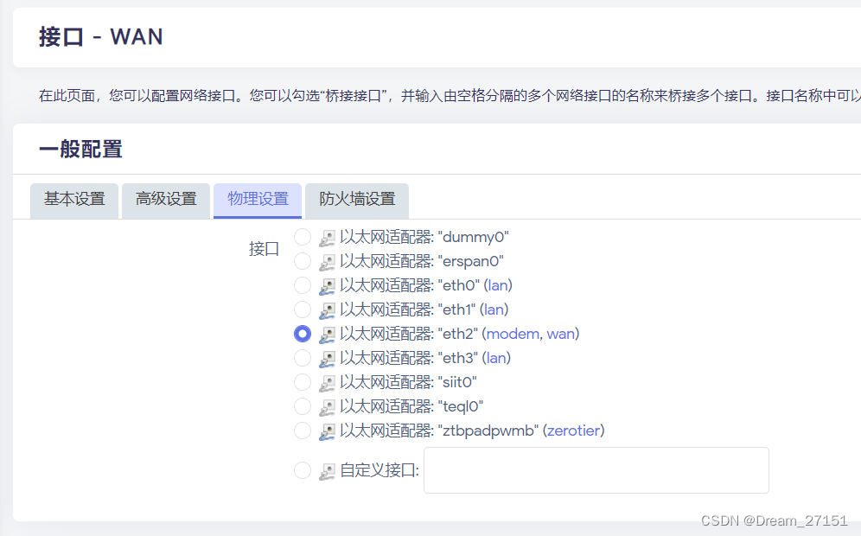Image resolution: width=861 pixels, height=536 pixels.
Task: Open the 高级设置 tab
Action: (x=166, y=201)
